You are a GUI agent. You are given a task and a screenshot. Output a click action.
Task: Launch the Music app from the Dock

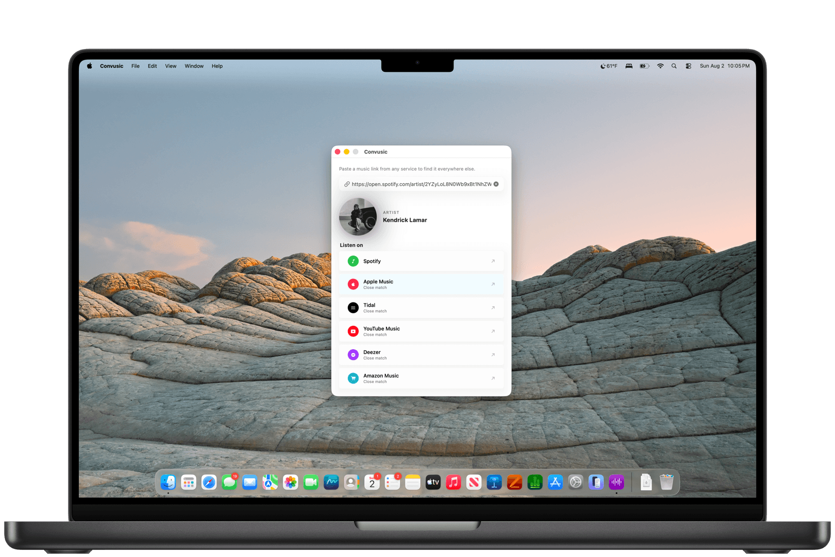(x=453, y=482)
